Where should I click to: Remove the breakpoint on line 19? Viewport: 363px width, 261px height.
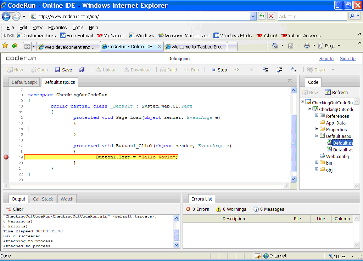6,157
